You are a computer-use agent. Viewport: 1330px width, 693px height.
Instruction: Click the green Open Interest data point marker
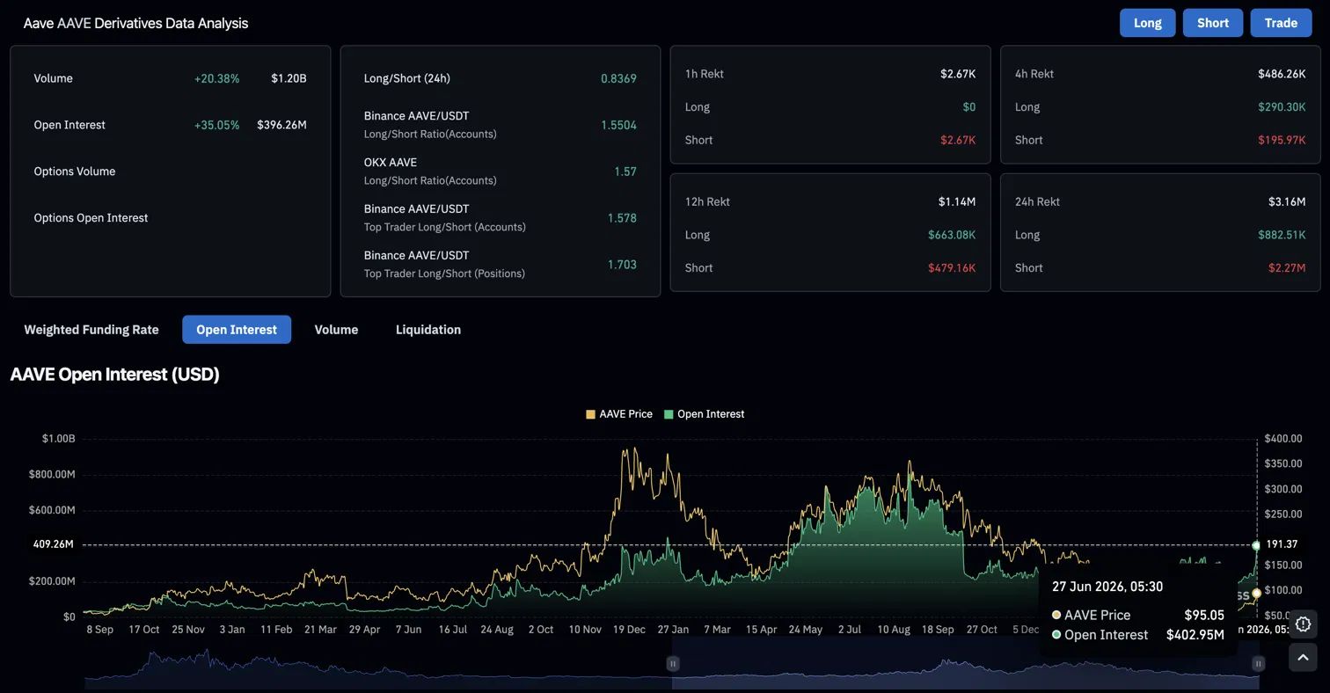[1256, 545]
